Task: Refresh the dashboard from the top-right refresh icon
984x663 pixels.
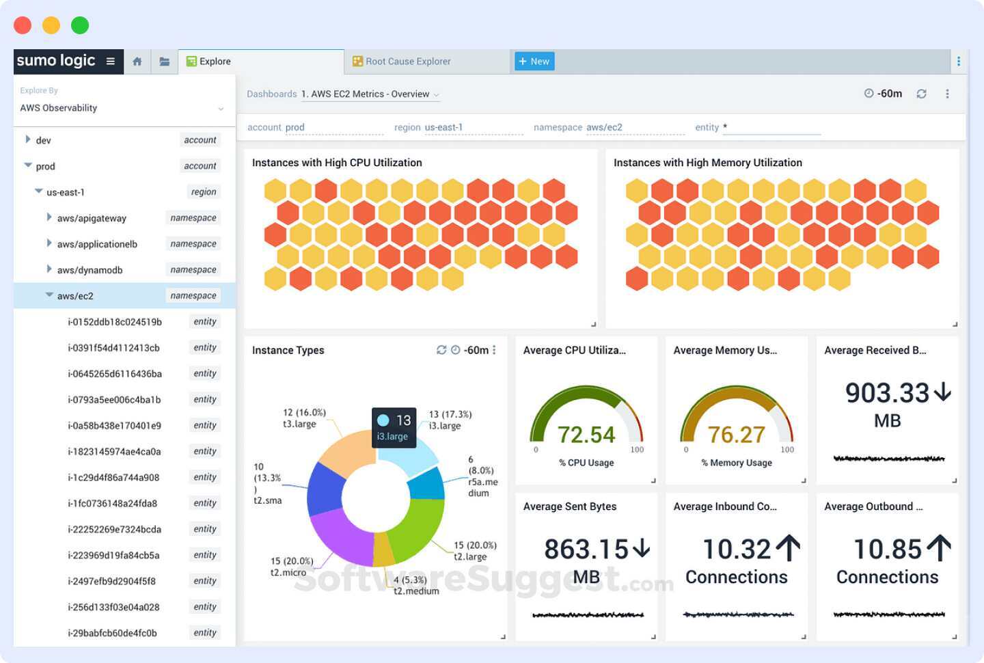Action: [x=921, y=93]
